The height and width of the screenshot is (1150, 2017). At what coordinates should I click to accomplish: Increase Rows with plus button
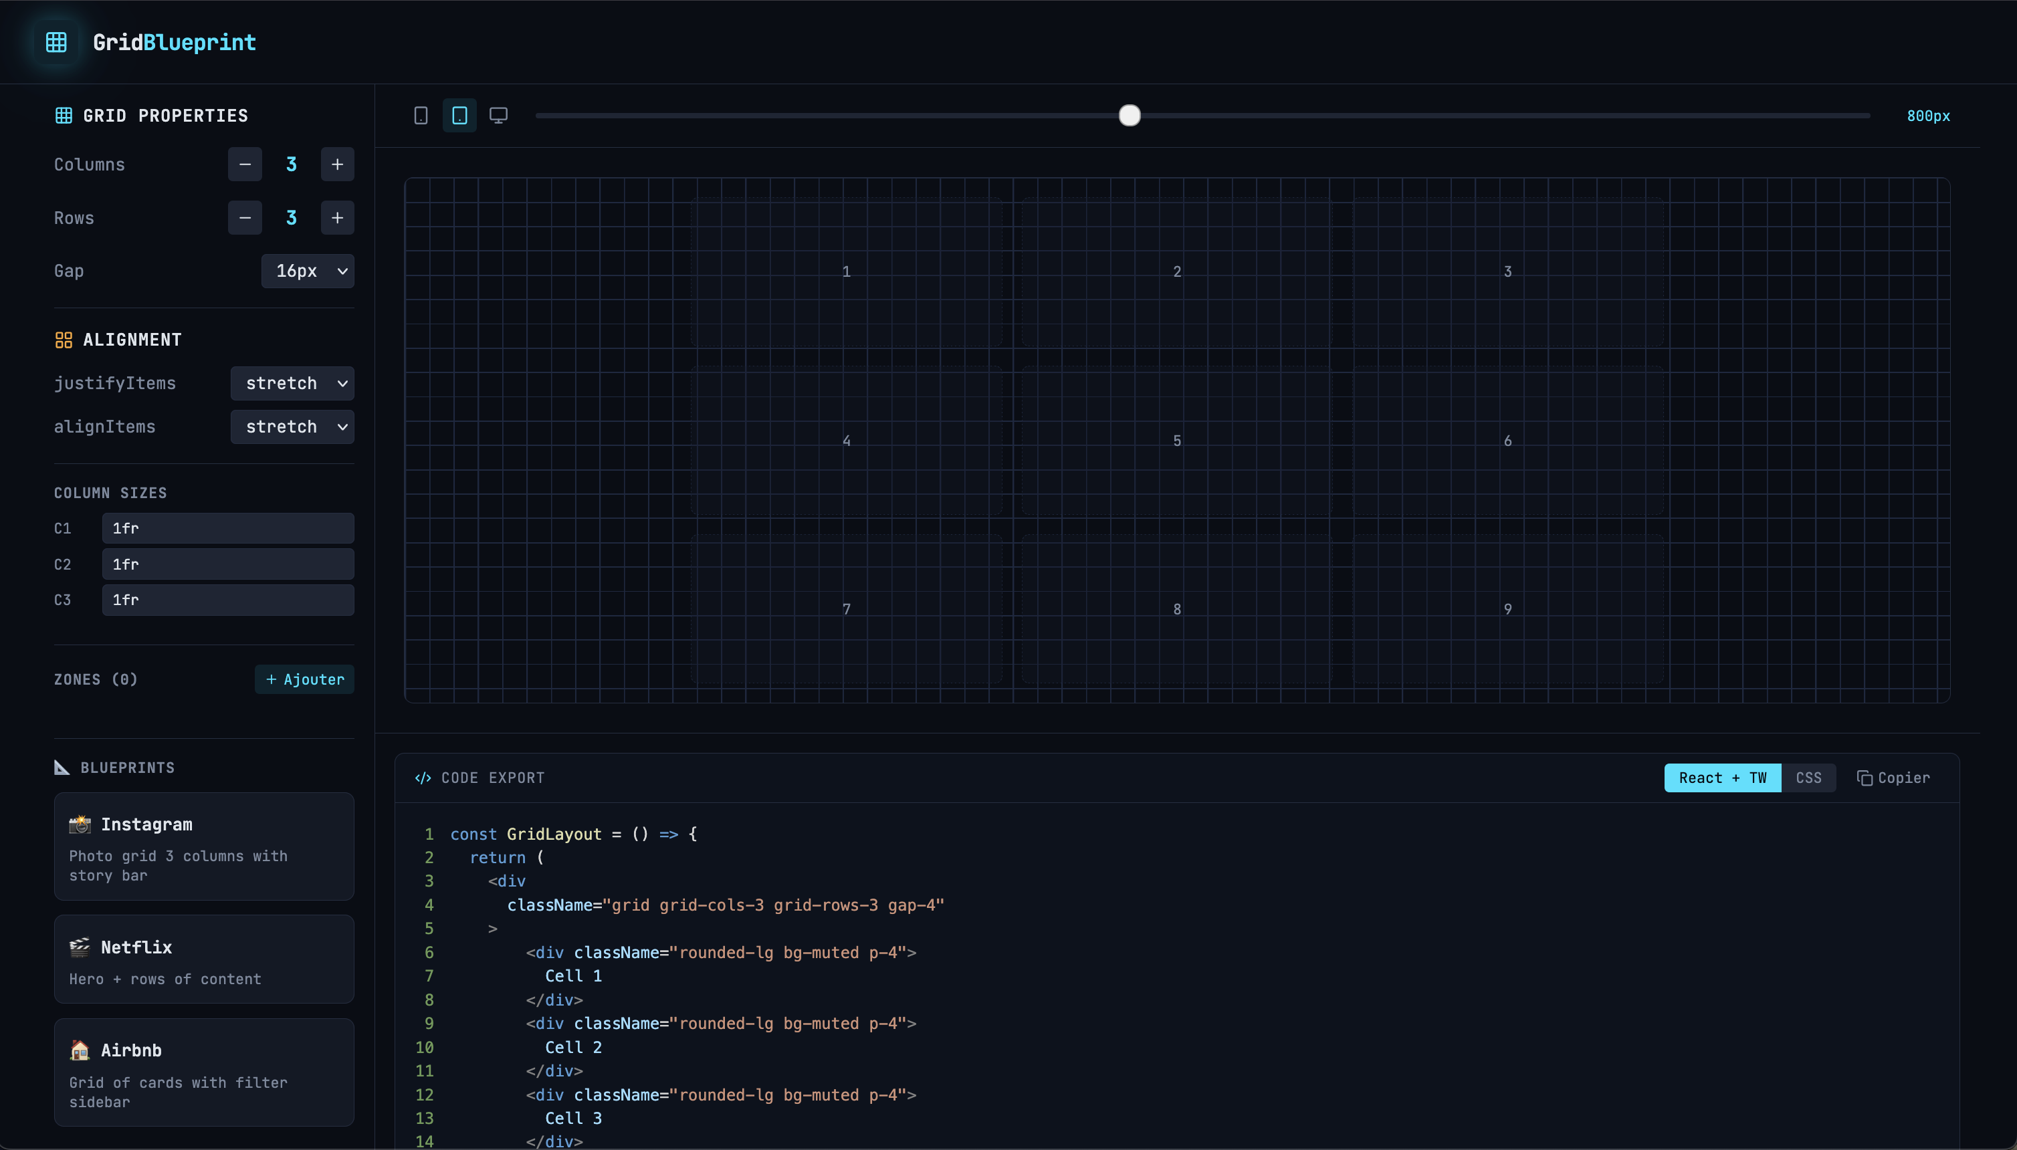pos(337,218)
